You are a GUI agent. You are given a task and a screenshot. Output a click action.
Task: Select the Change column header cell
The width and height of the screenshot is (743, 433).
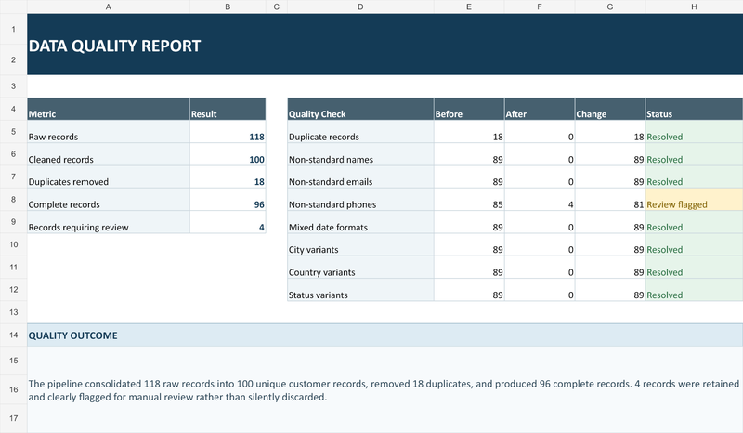(x=610, y=109)
